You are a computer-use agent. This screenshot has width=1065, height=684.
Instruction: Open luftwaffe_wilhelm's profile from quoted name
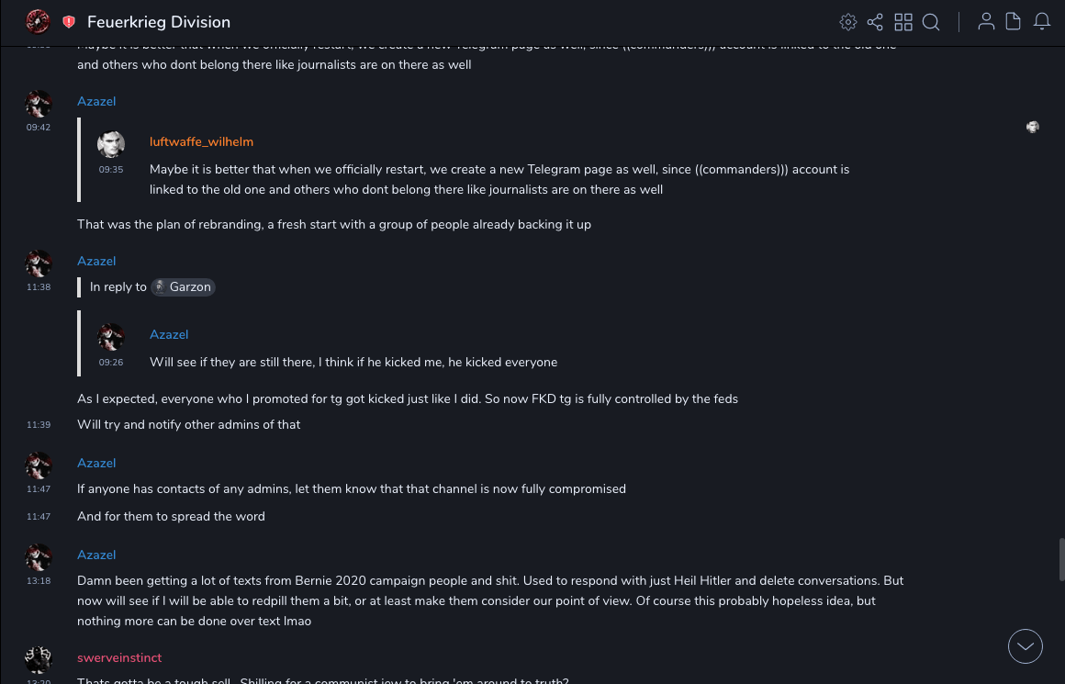tap(201, 142)
